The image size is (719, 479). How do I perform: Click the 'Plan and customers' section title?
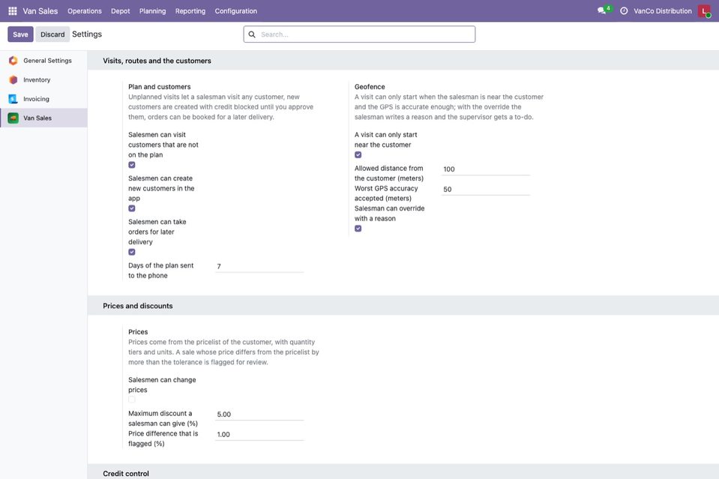coord(159,87)
